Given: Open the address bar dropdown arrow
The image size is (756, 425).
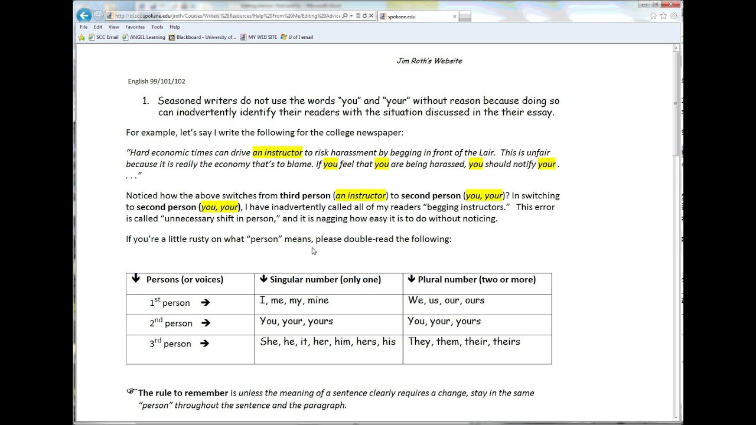Looking at the screenshot, I should [351, 16].
